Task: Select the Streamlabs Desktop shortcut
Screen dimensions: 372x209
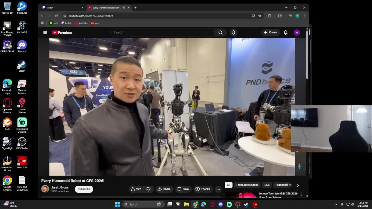Action: (x=22, y=125)
